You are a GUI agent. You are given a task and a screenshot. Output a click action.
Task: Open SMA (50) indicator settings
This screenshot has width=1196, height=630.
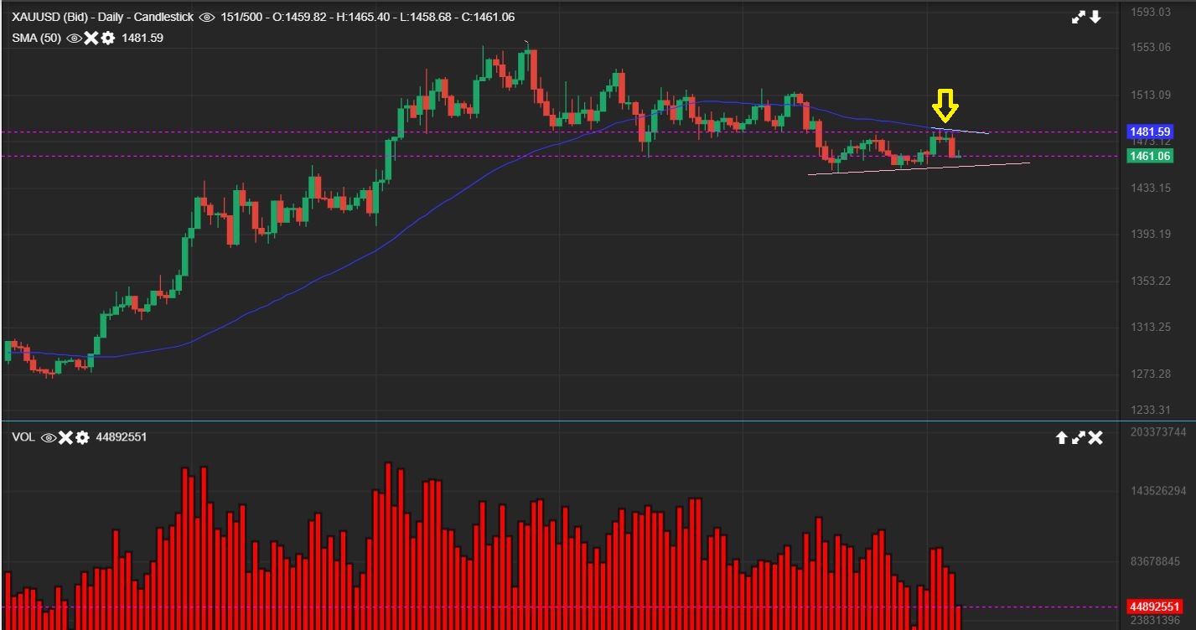(x=108, y=38)
